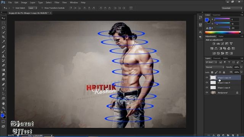The image size is (244, 137).
Task: Open the Auto-Select Layer dropdown
Action: (x=33, y=8)
